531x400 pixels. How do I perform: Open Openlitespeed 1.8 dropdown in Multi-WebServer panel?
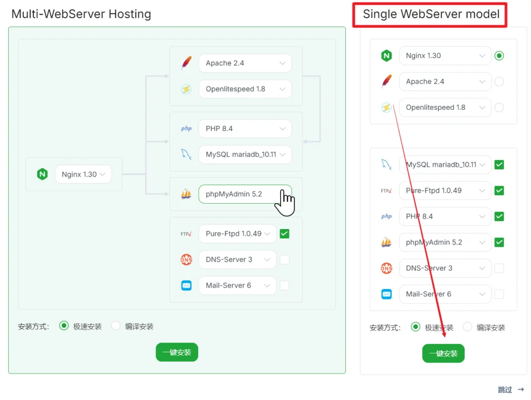click(x=245, y=89)
